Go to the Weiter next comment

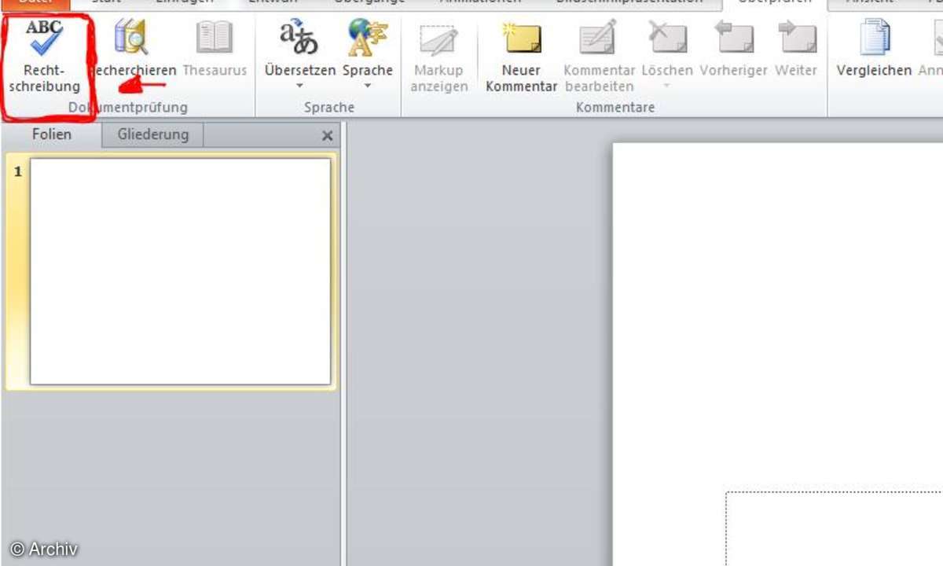pyautogui.click(x=796, y=49)
